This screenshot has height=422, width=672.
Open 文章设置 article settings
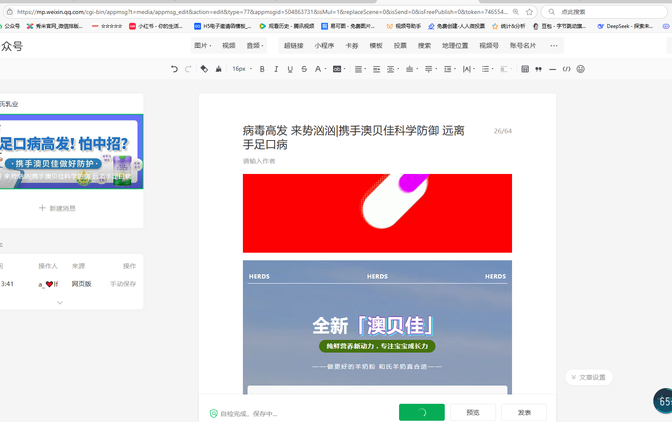tap(589, 377)
